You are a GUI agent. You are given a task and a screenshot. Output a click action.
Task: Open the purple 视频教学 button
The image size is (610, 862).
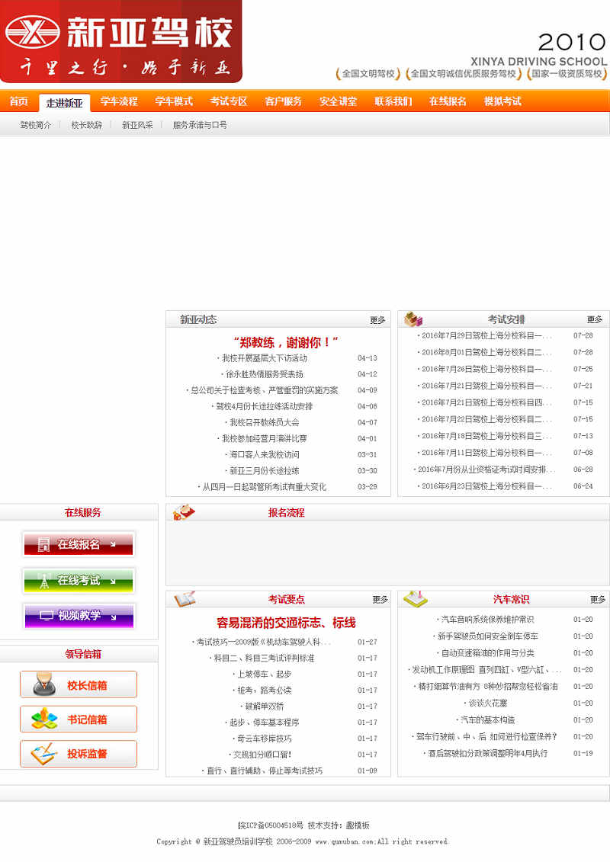point(79,616)
